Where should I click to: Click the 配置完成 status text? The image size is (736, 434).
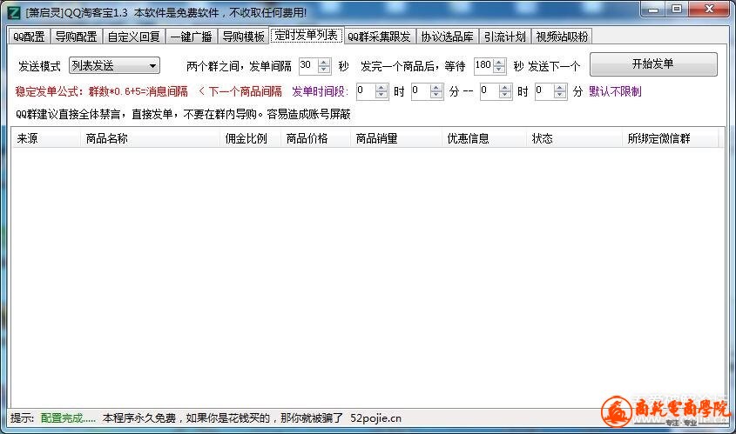click(x=68, y=418)
